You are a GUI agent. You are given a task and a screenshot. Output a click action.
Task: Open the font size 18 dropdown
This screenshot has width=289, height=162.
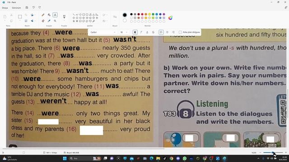[x=124, y=32]
